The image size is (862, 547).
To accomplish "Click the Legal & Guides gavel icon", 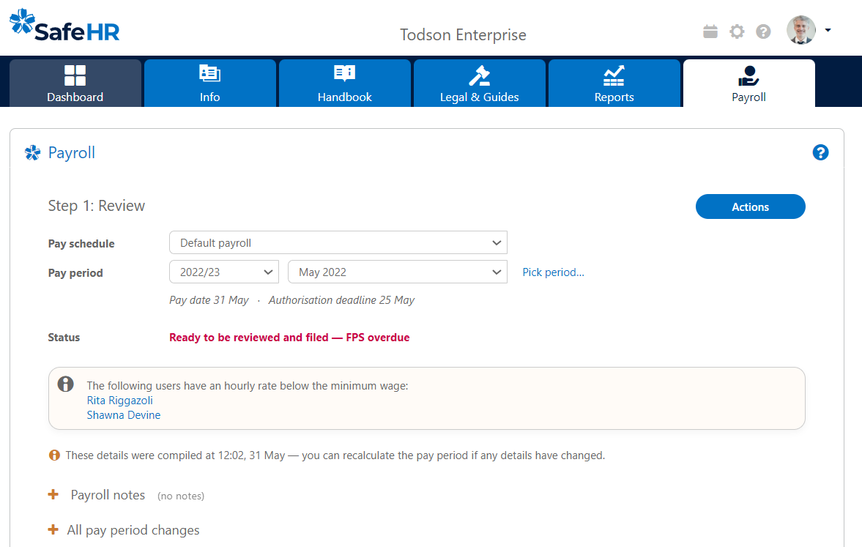I will point(479,73).
